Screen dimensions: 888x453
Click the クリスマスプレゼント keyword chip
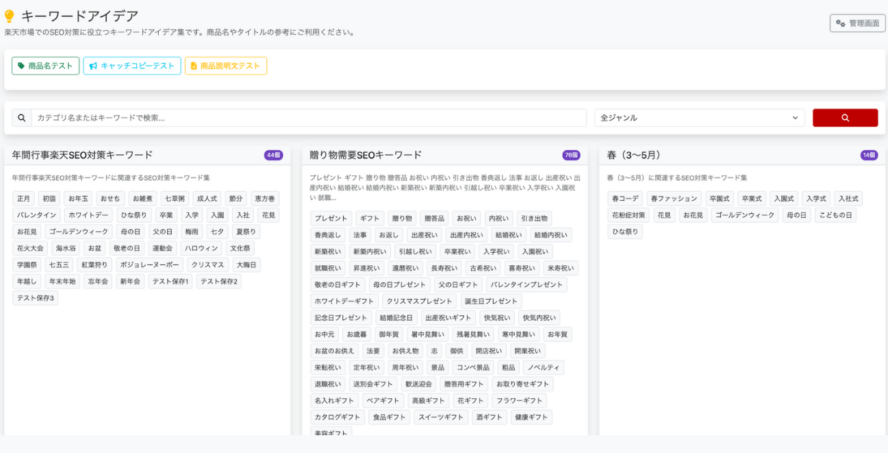click(419, 301)
